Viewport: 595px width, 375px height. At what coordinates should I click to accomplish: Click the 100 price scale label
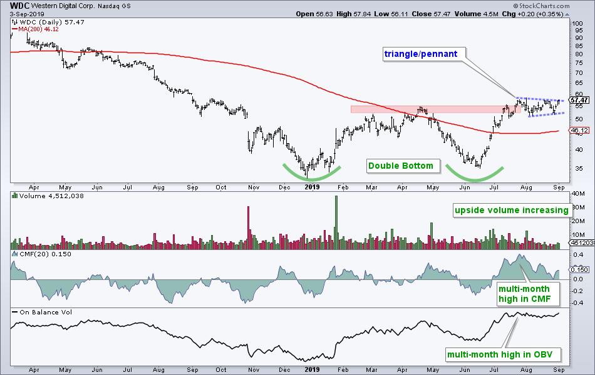(x=577, y=24)
